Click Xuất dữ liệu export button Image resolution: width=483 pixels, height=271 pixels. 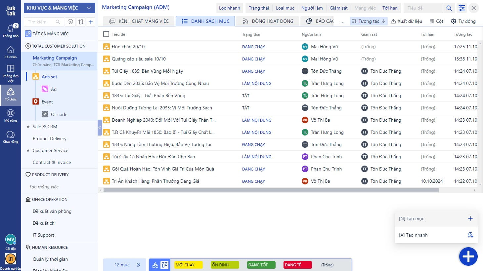point(406,21)
